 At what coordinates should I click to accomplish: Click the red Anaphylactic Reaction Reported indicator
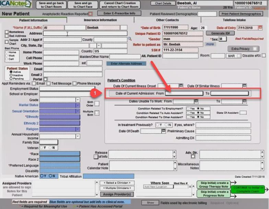tap(90, 14)
